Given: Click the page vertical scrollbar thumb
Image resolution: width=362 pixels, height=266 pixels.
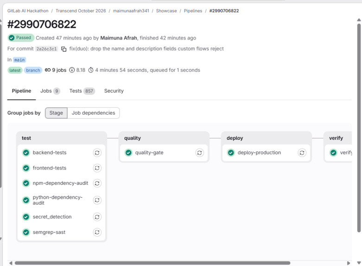Looking at the screenshot, I should pos(359,128).
